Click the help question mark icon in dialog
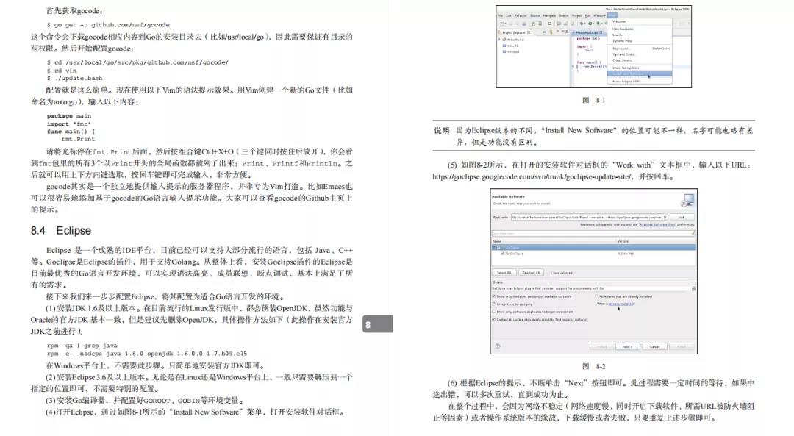The width and height of the screenshot is (794, 436). pos(498,346)
